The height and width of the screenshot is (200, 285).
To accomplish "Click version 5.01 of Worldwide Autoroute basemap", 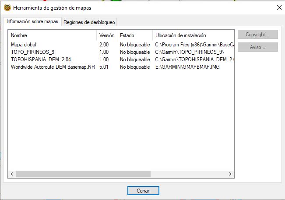I will tap(104, 67).
